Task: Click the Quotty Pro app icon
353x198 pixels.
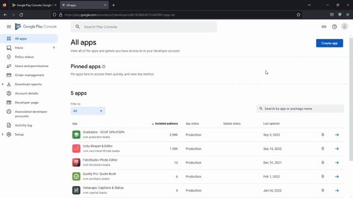Action: pos(76,177)
